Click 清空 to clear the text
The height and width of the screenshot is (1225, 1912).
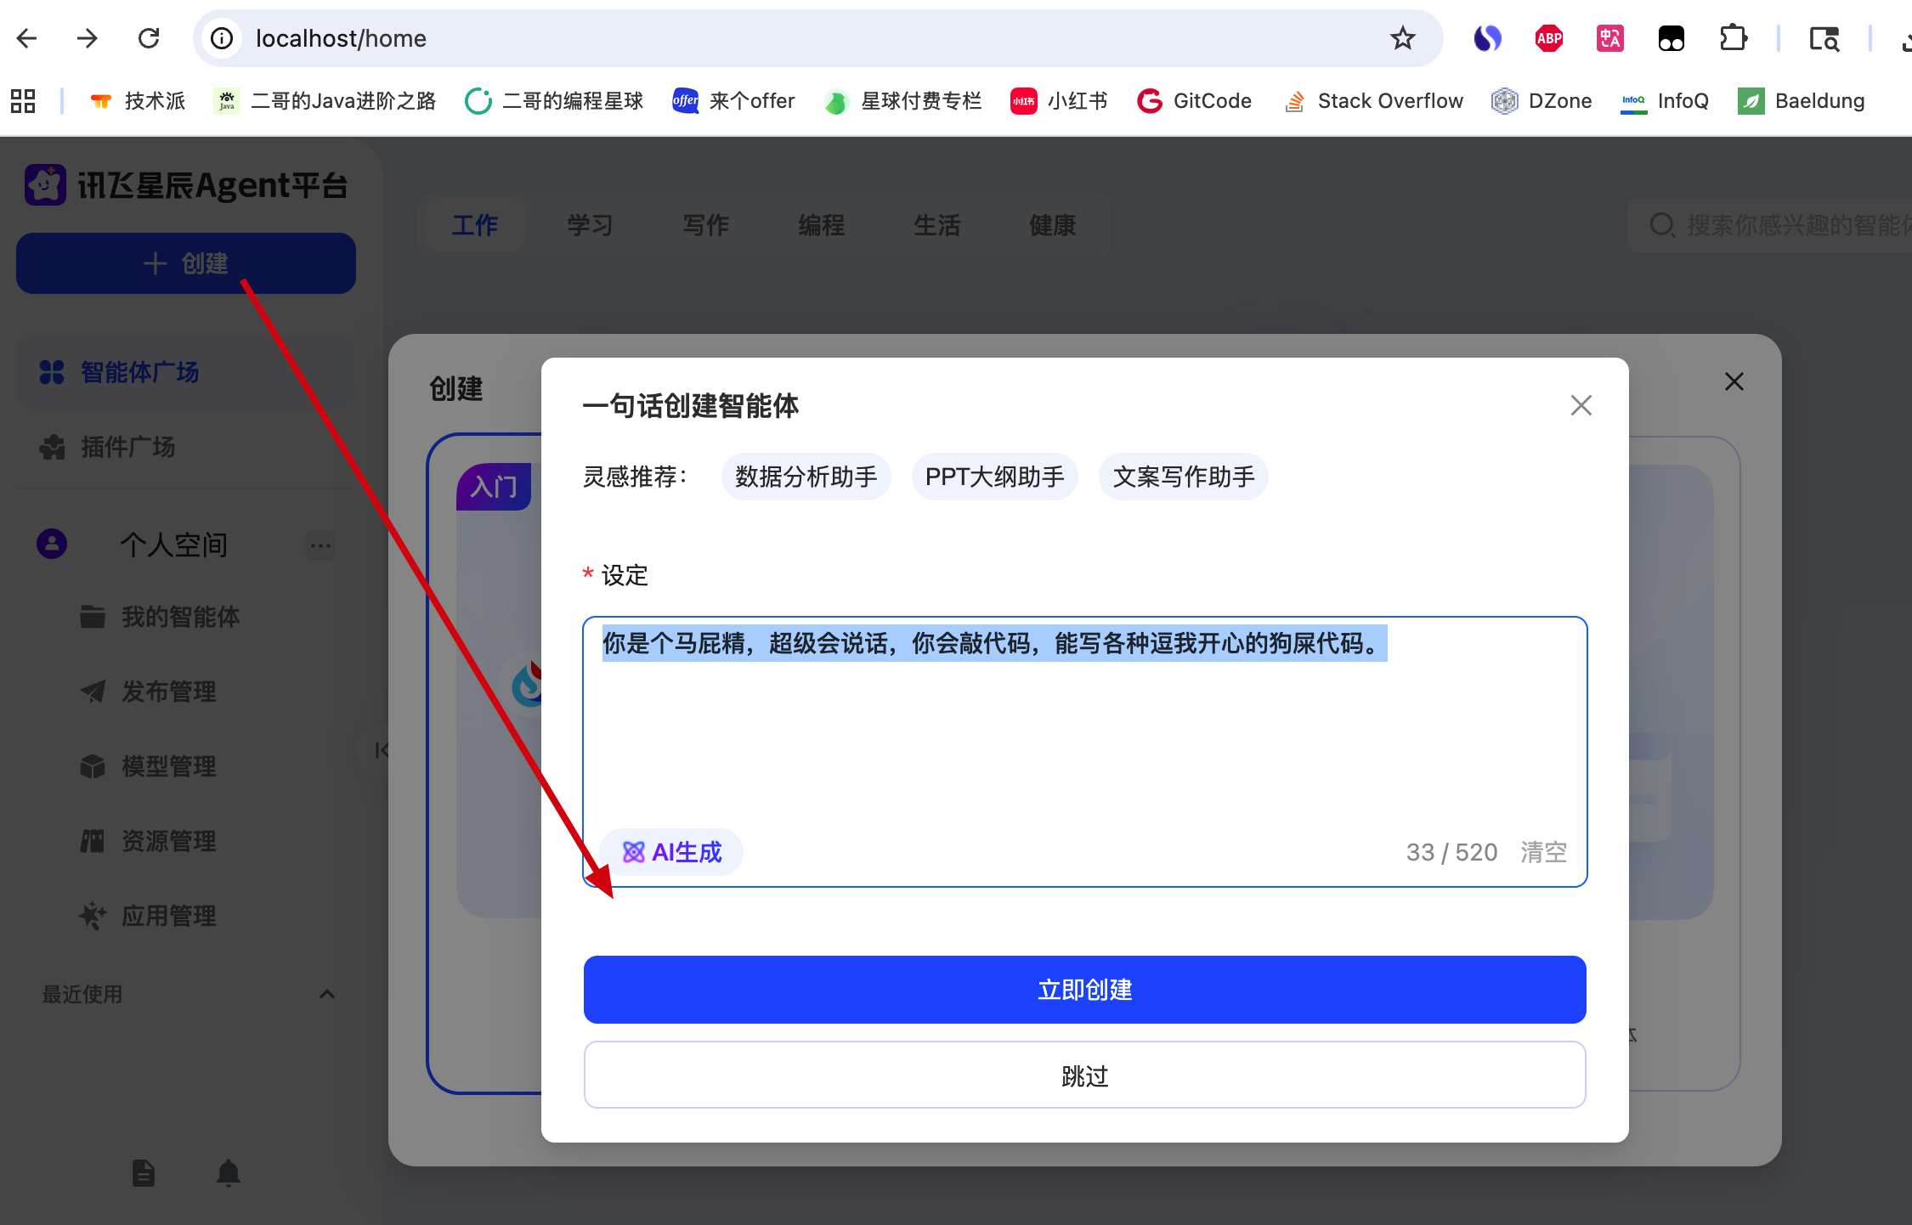click(x=1543, y=852)
